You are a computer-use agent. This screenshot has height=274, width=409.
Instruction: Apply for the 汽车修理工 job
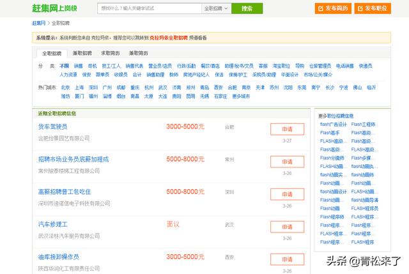pos(287,227)
